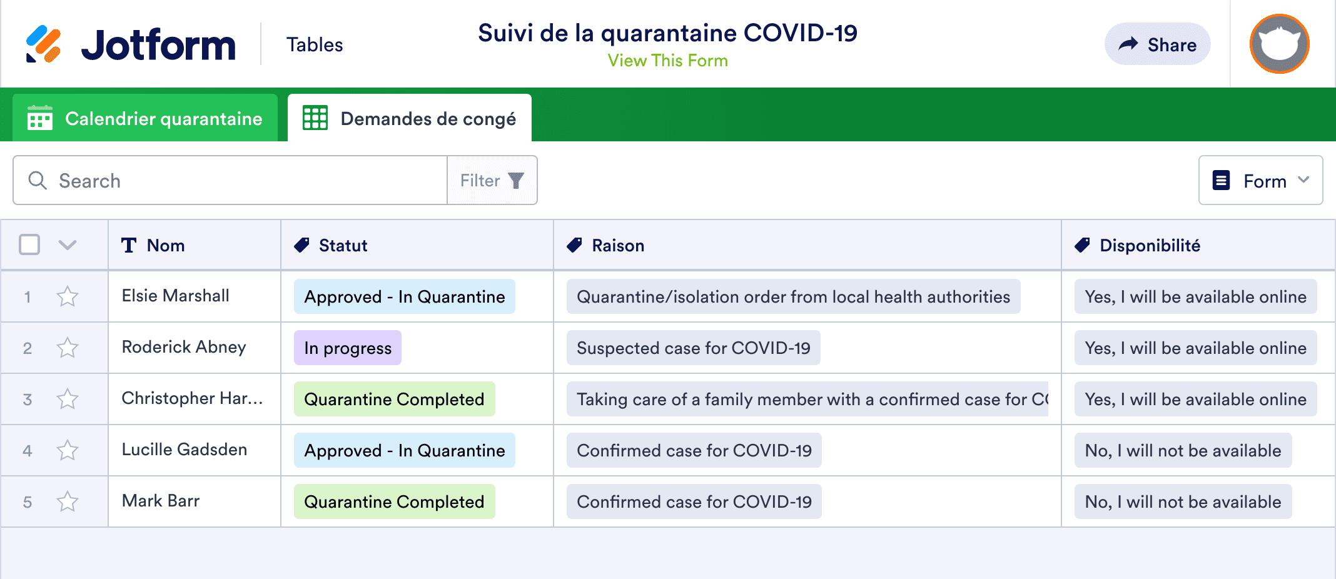Click the user avatar profile icon
The height and width of the screenshot is (579, 1336).
pyautogui.click(x=1279, y=44)
